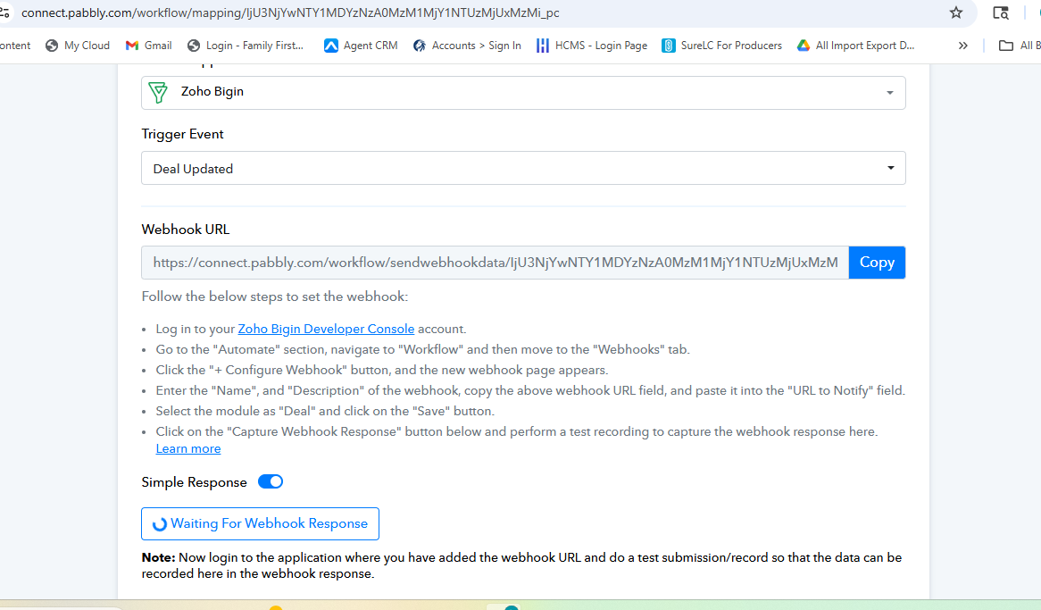Open the Zoho Bigin Developer Console link
The width and height of the screenshot is (1041, 610).
[x=326, y=329]
